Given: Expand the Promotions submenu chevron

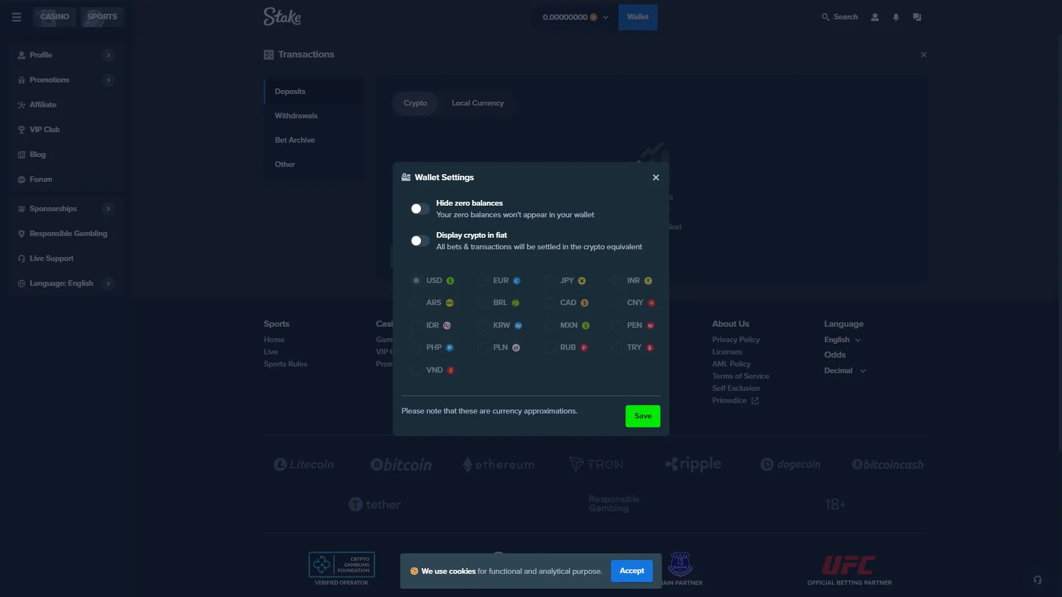Looking at the screenshot, I should point(108,80).
